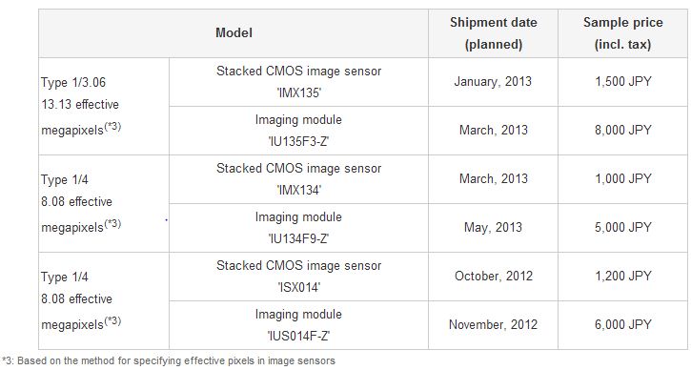The width and height of the screenshot is (691, 370).
Task: Click the 'IUS014F-Z' imaging module cell
Action: 298,325
